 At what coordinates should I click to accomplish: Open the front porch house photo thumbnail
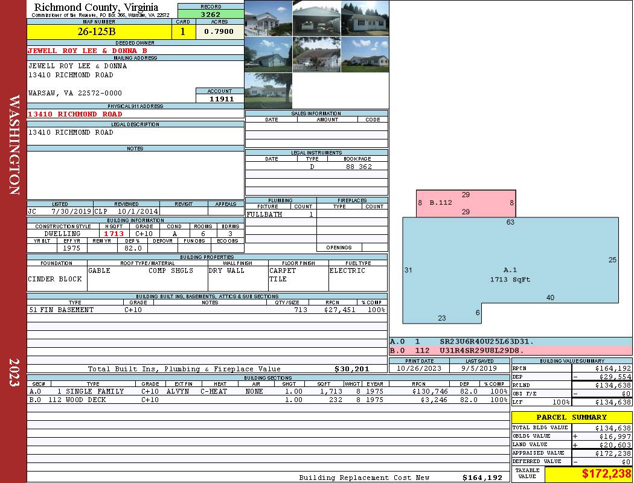tap(268, 18)
